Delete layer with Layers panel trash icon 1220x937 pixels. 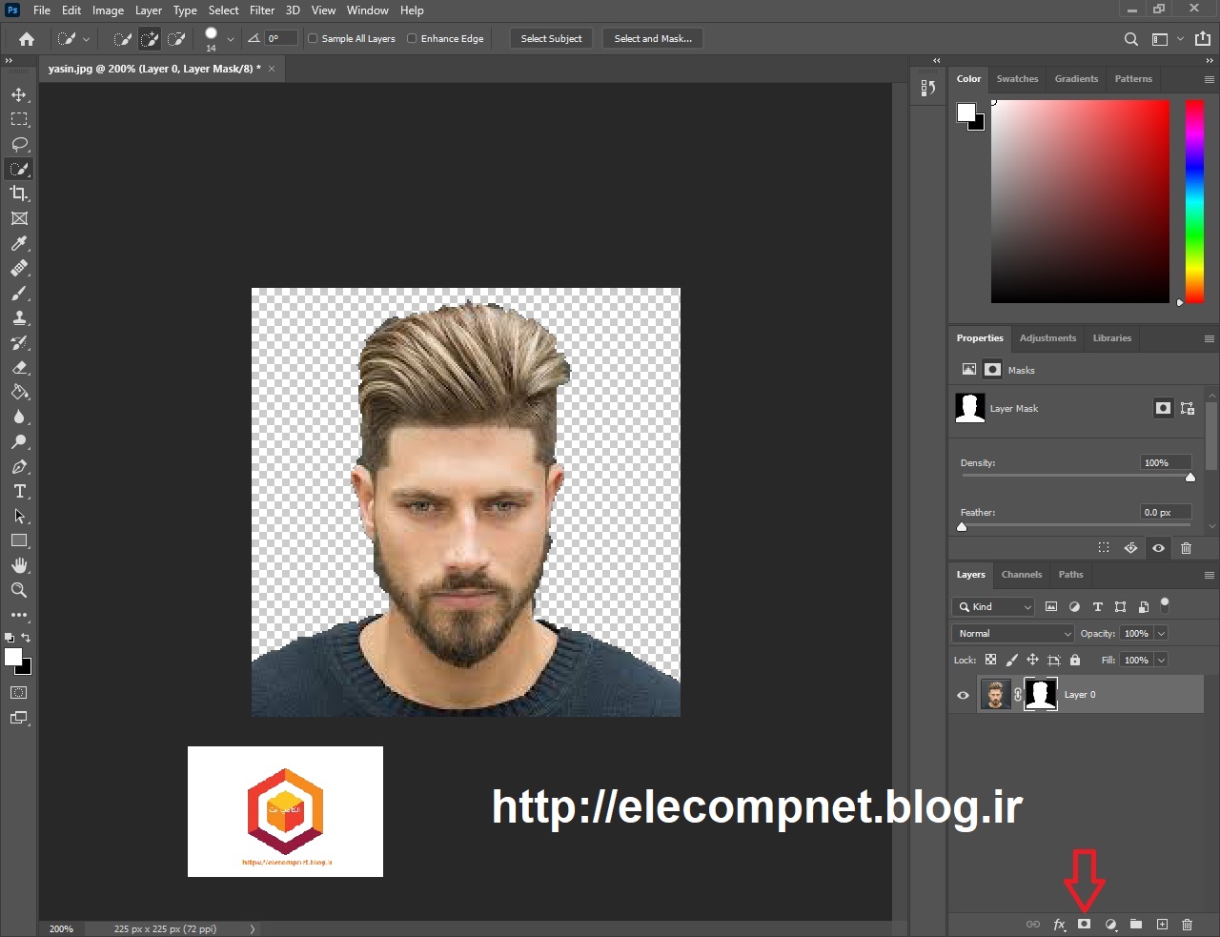(1187, 924)
